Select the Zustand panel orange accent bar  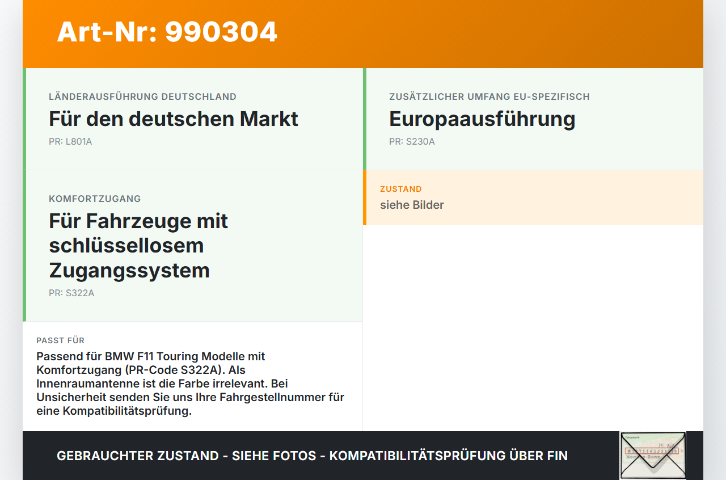point(365,197)
